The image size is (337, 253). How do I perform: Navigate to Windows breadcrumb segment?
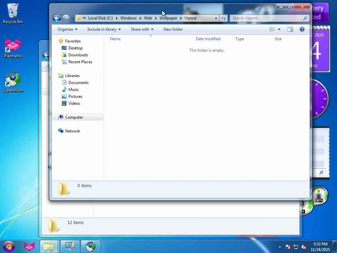128,18
